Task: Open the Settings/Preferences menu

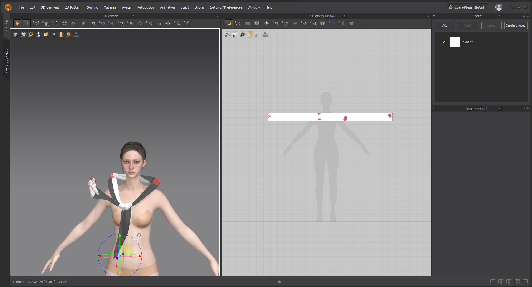Action: (226, 7)
